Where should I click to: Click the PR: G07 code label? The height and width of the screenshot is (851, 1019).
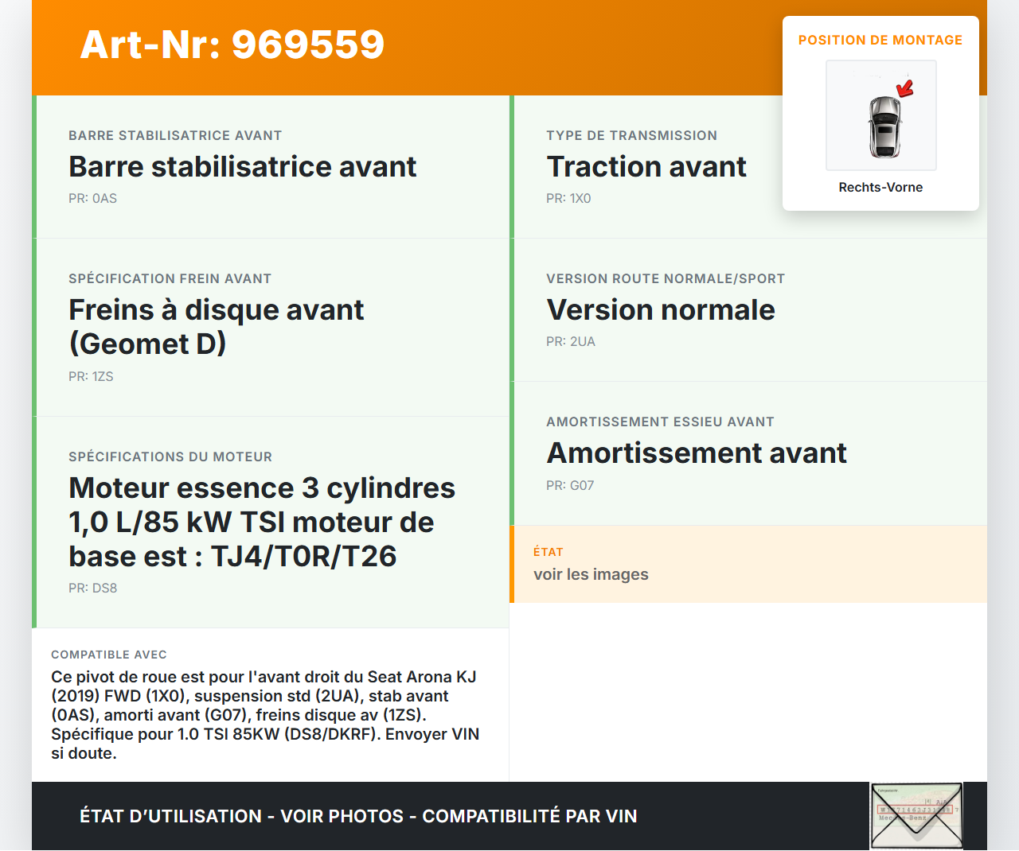pyautogui.click(x=570, y=485)
